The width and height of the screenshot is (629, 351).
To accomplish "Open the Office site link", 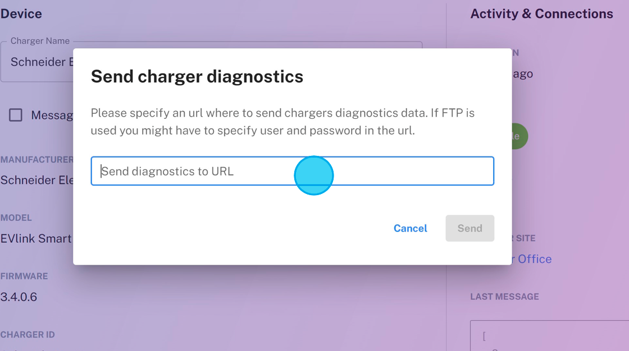I will pos(534,259).
